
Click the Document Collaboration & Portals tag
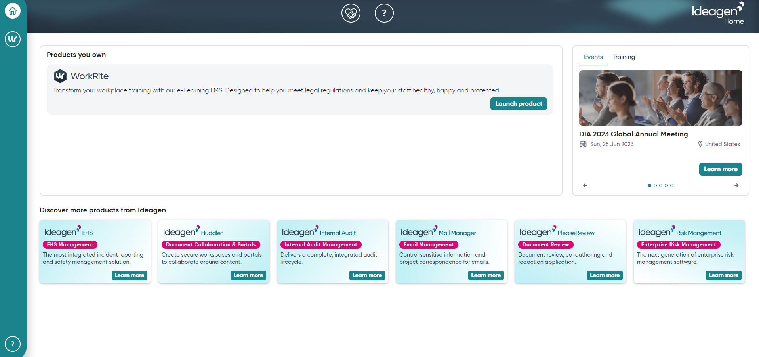(211, 245)
